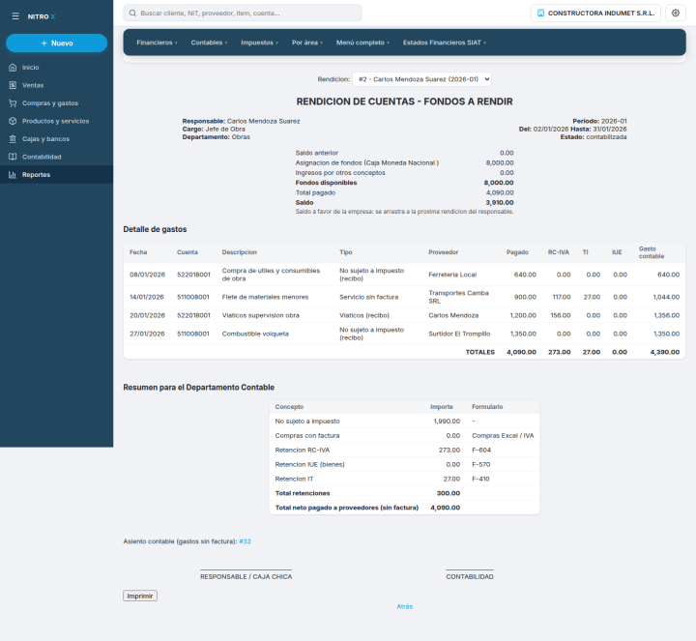Expand the Menú completo dropdown
Screen dimensions: 696x641
[362, 43]
